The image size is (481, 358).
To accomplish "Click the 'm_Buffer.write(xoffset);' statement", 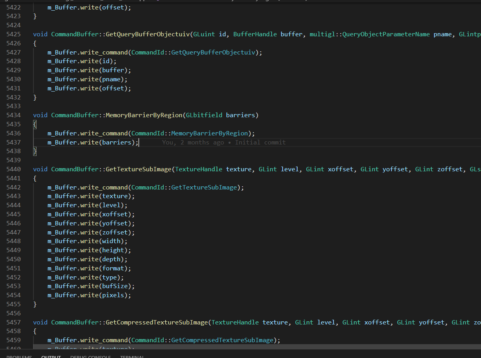I will click(91, 214).
